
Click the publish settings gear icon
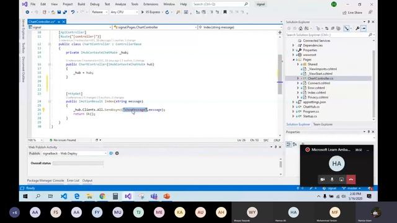[x=117, y=154]
